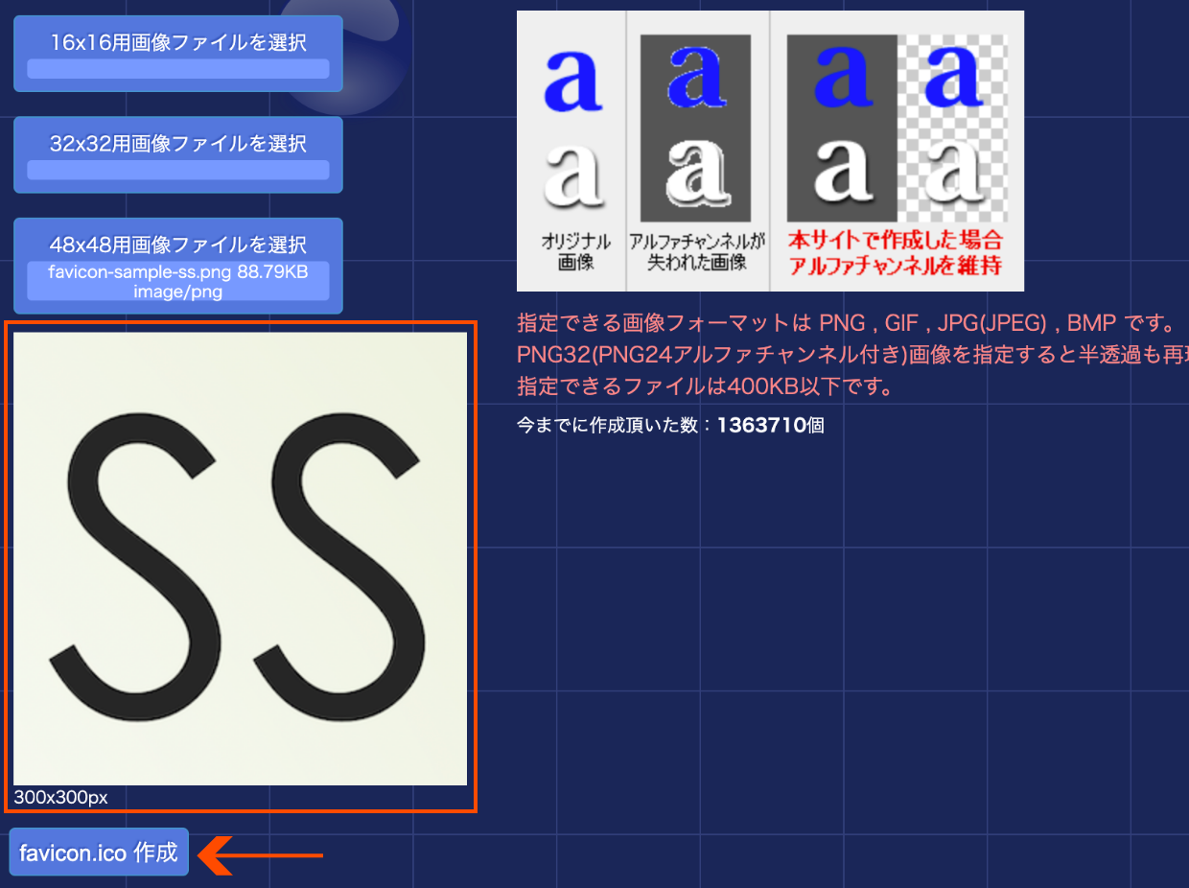Click the 16x16用画像ファイルを選択 button
The image size is (1189, 888).
177,40
